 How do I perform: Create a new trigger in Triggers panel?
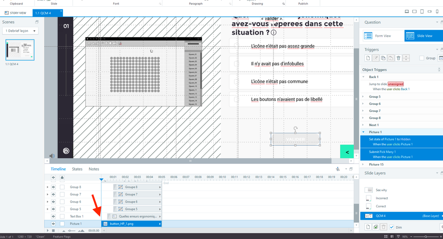click(368, 58)
